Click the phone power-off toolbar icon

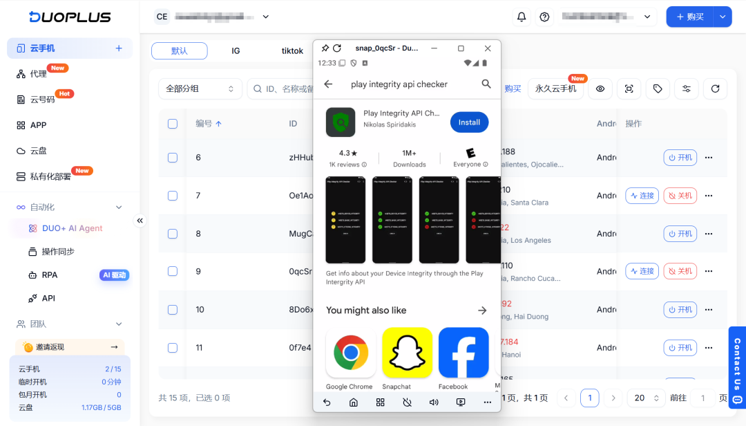(x=408, y=402)
